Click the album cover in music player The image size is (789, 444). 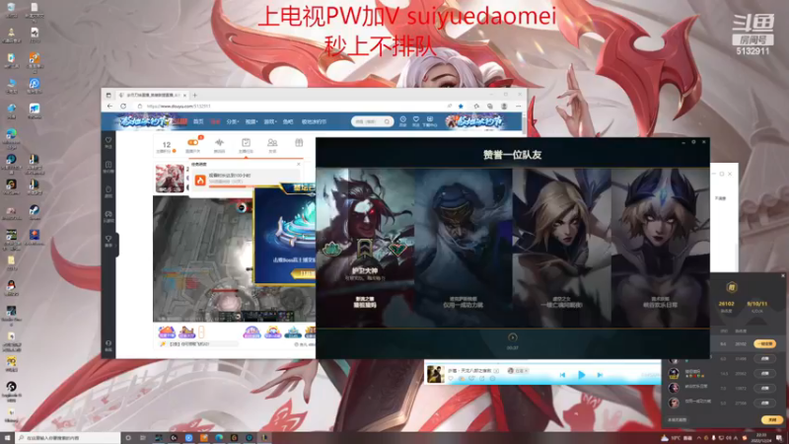coord(435,374)
